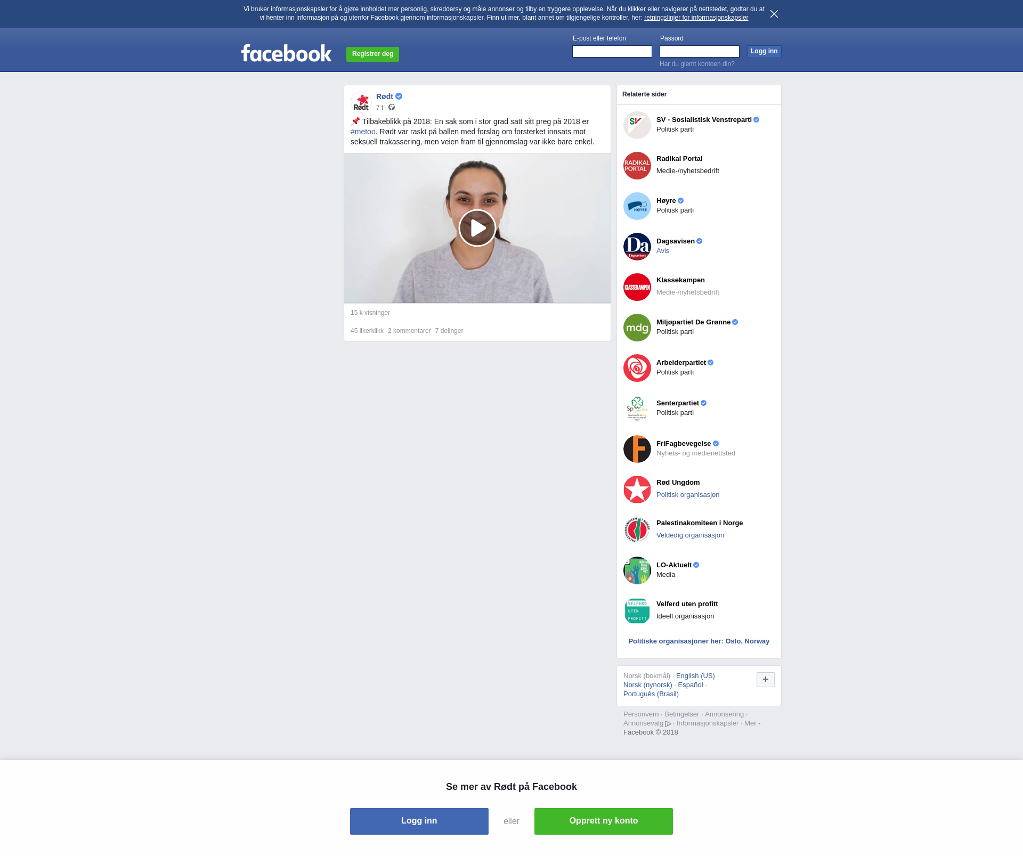Open 7 delinger link
Image resolution: width=1023 pixels, height=856 pixels.
point(449,331)
